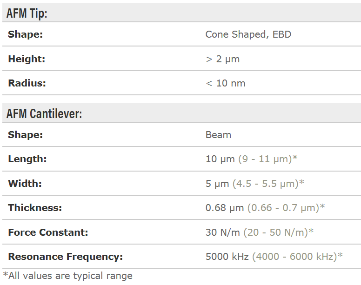The width and height of the screenshot is (361, 285).
Task: Click the "All values are typical range" footnote
Action: [x=68, y=276]
